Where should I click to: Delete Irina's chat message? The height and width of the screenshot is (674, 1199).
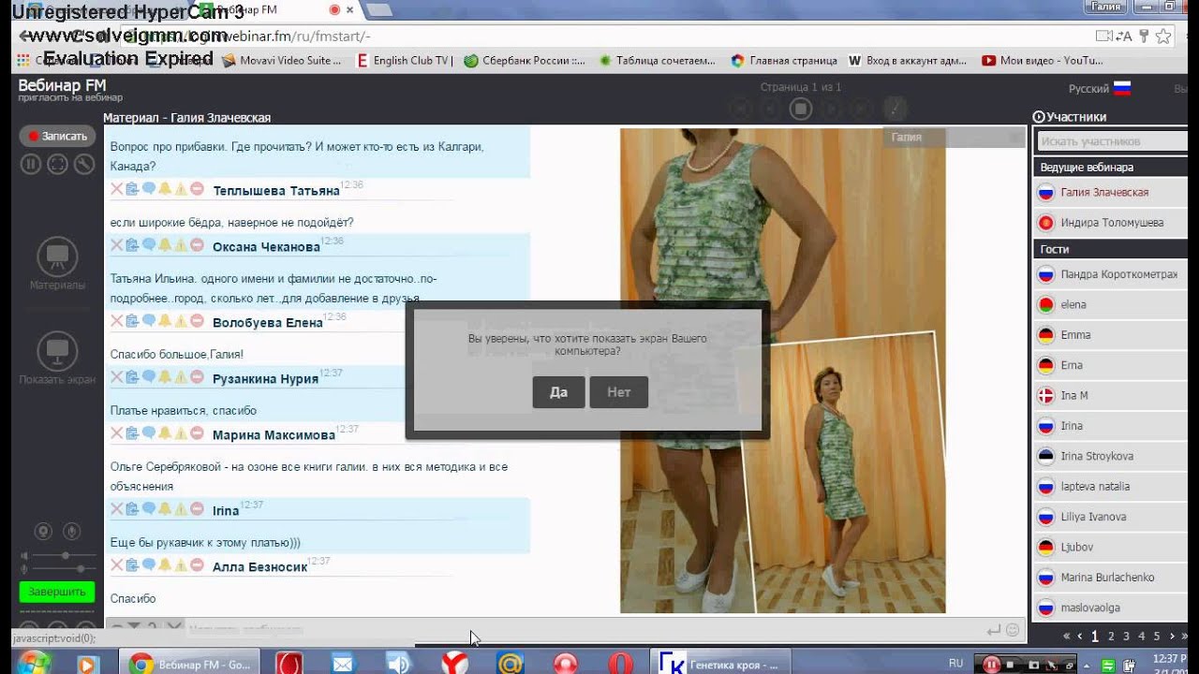click(x=117, y=509)
